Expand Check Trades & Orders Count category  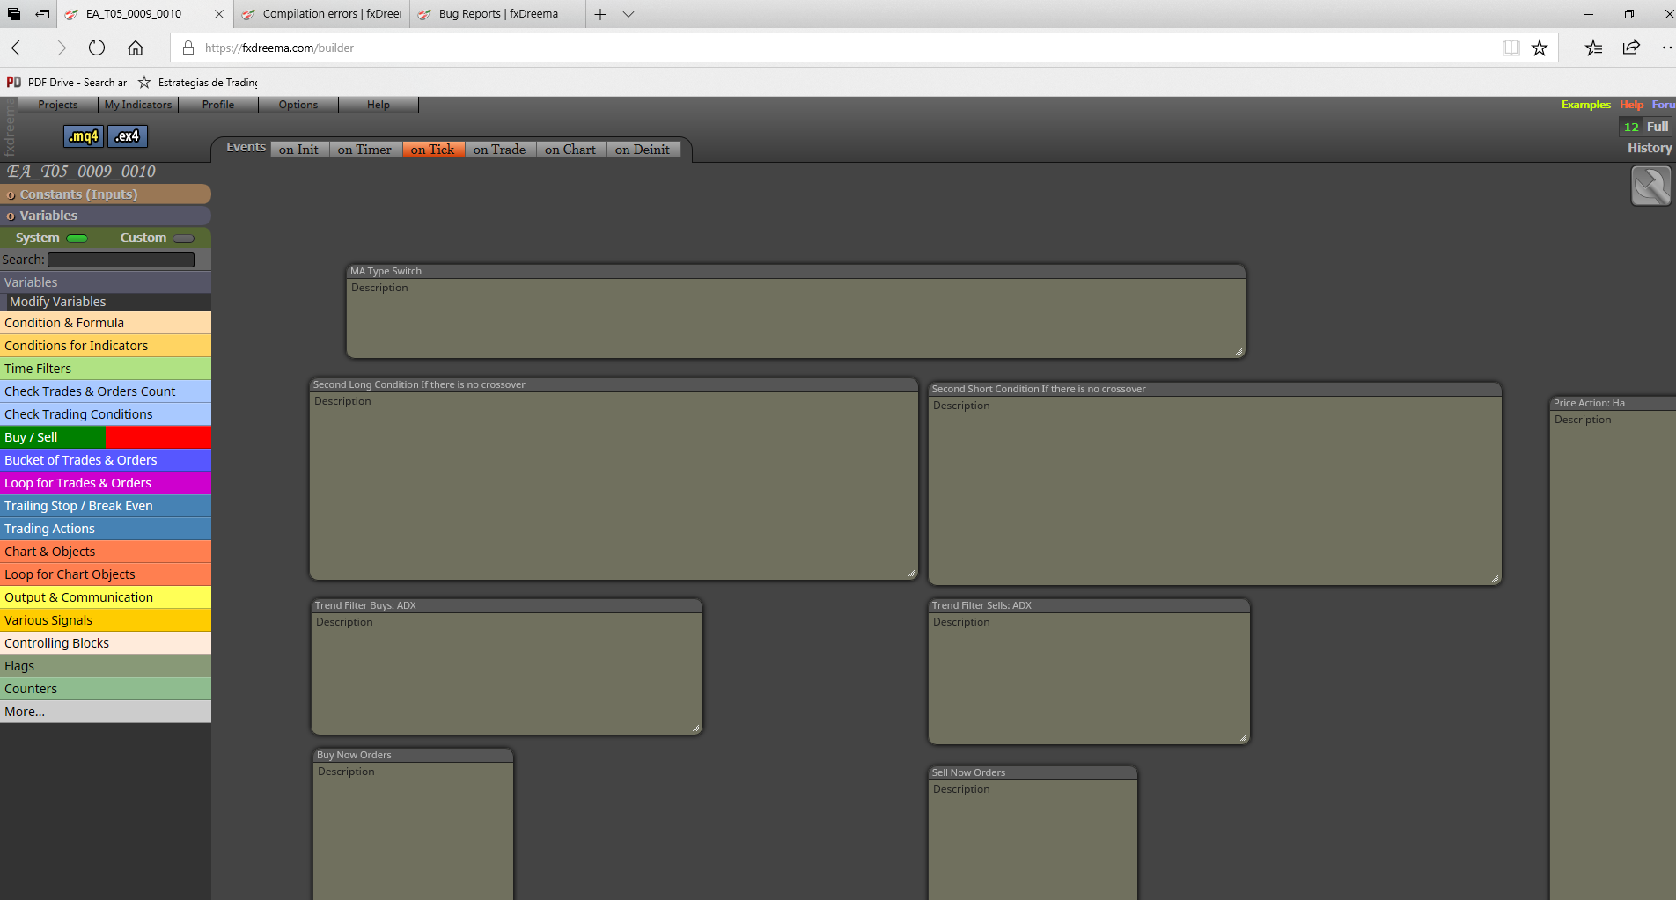(106, 391)
